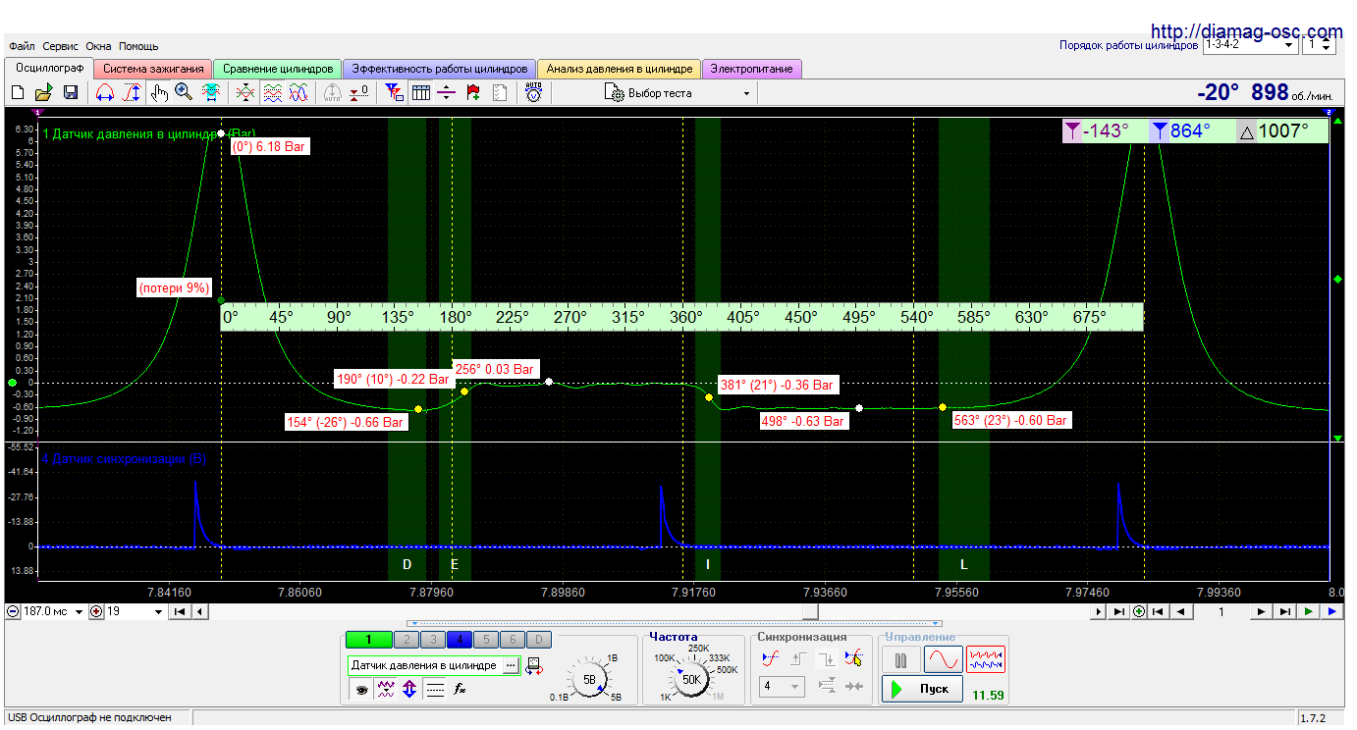The height and width of the screenshot is (730, 1357).
Task: Click the Частота frequency knob set to 50K
Action: 691,679
